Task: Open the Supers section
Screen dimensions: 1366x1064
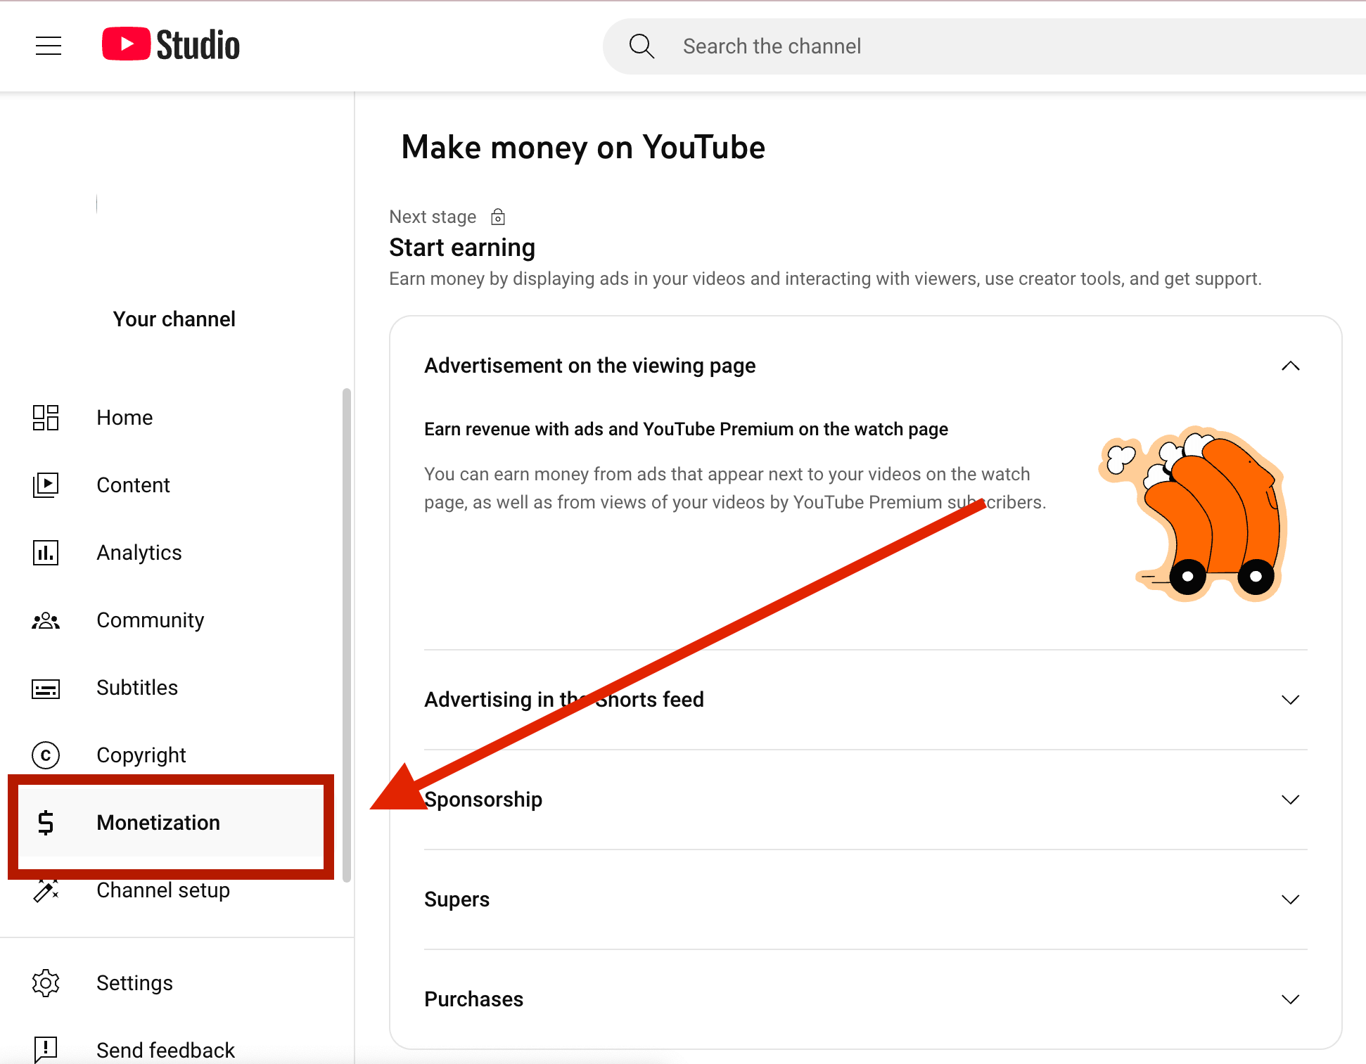Action: pyautogui.click(x=1291, y=899)
